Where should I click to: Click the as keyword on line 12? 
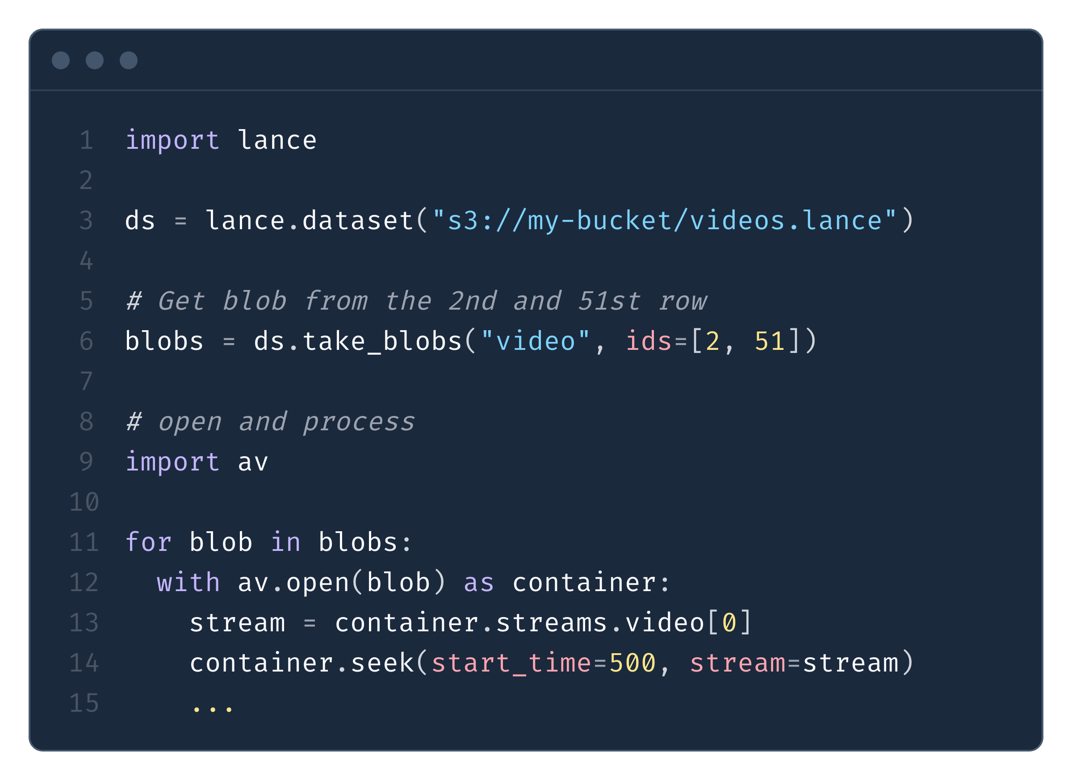[479, 583]
